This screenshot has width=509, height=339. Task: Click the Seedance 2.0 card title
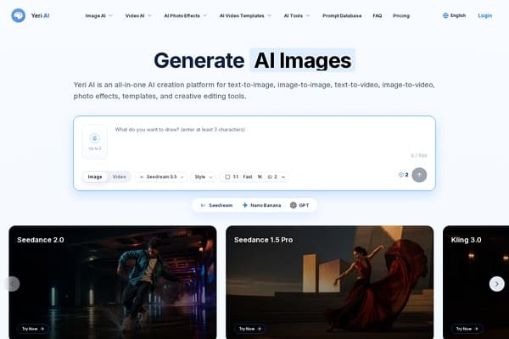click(41, 240)
